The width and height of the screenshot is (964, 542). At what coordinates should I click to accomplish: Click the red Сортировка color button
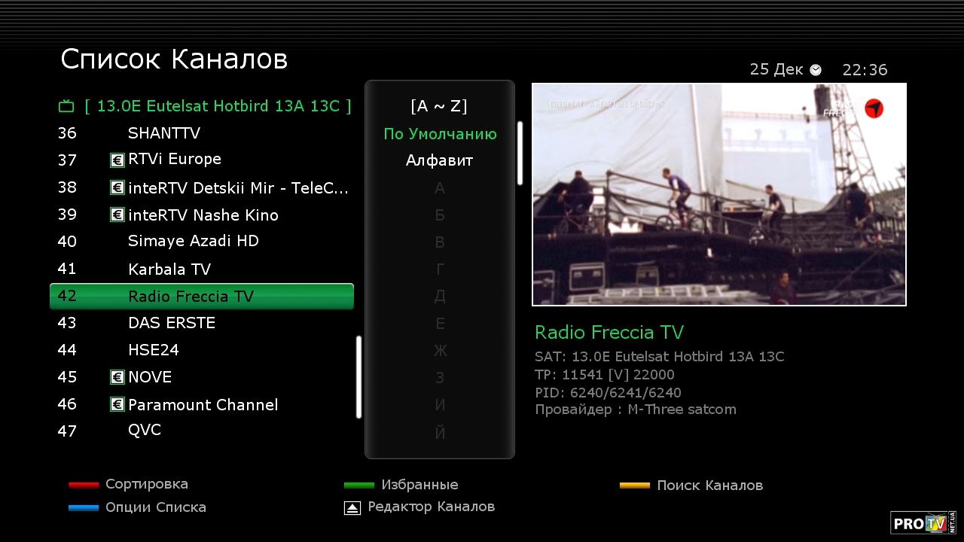[x=84, y=486]
